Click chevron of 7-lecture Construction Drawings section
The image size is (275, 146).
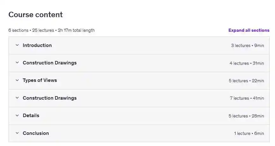(17, 98)
